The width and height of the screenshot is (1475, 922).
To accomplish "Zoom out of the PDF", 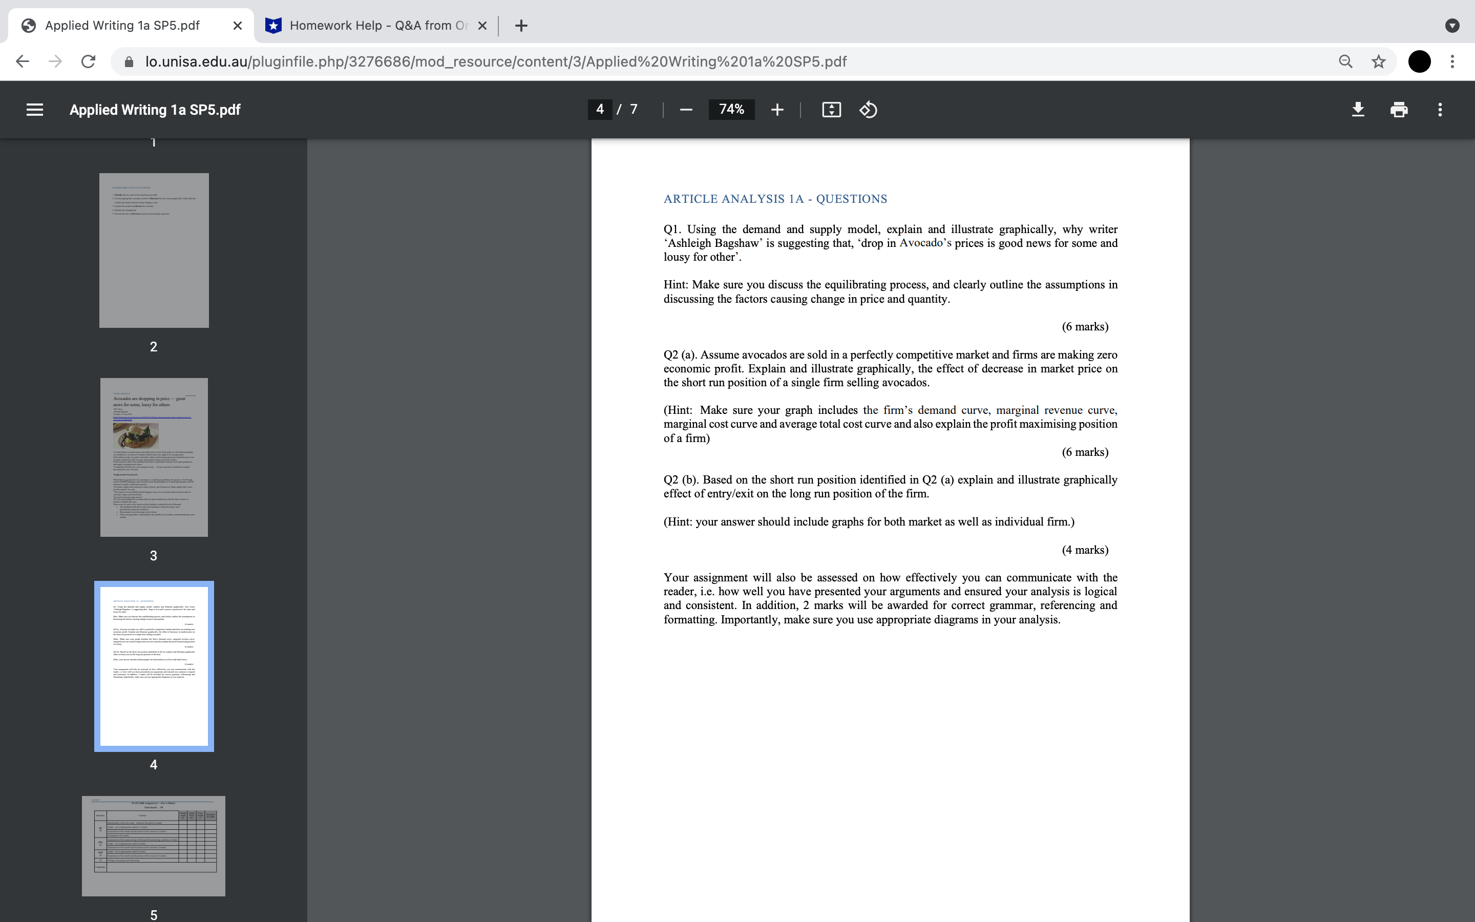I will 686,110.
